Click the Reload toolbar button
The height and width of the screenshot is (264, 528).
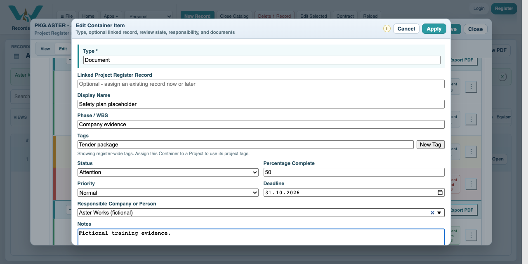(370, 16)
